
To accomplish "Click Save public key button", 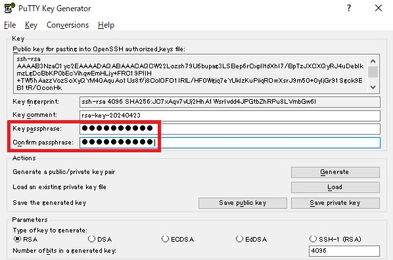I will tap(243, 203).
